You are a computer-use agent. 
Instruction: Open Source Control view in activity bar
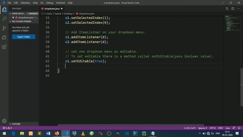(4, 28)
